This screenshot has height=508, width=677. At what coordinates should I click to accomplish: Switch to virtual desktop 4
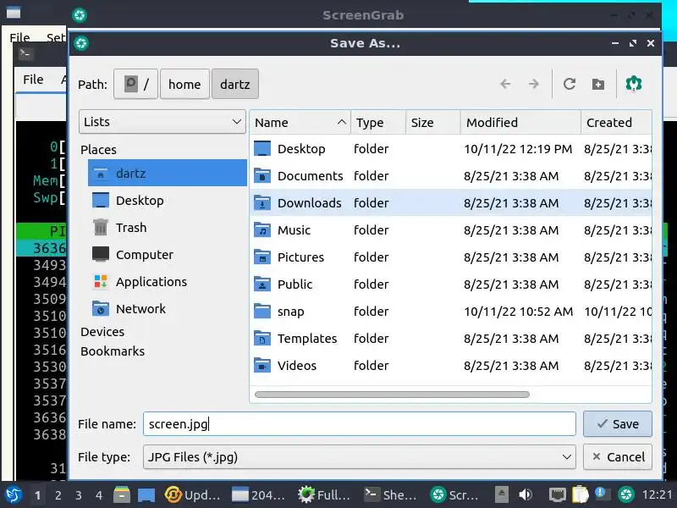[x=98, y=495]
